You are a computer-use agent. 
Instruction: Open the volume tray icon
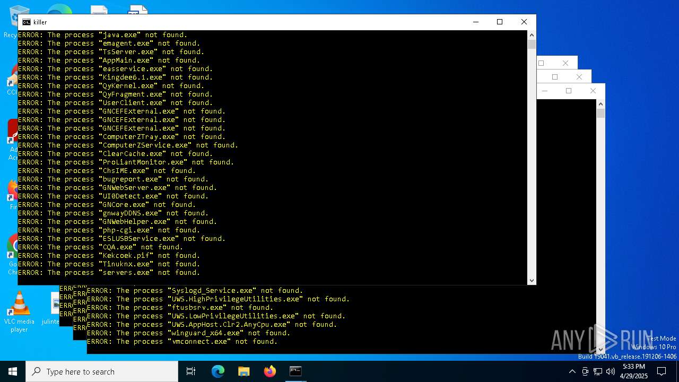[x=611, y=371]
